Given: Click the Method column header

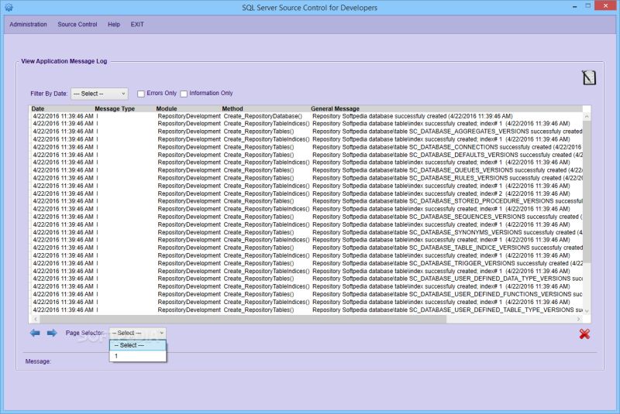Looking at the screenshot, I should coord(232,108).
